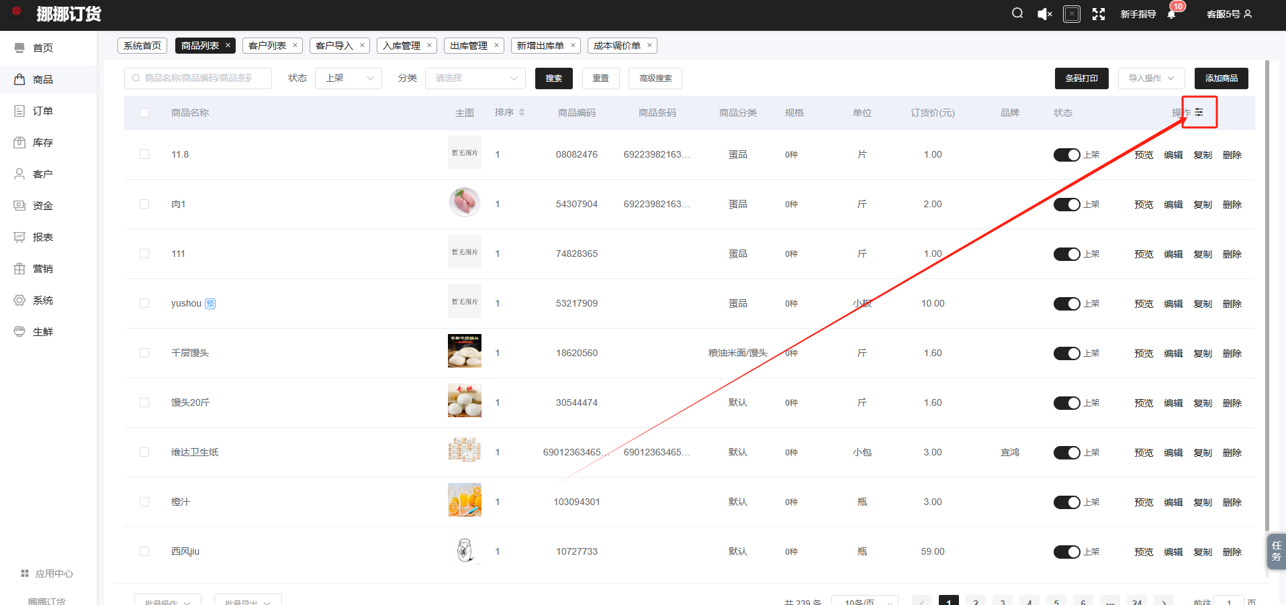
Task: Click 编辑 for the 橙汁 product
Action: pos(1173,502)
